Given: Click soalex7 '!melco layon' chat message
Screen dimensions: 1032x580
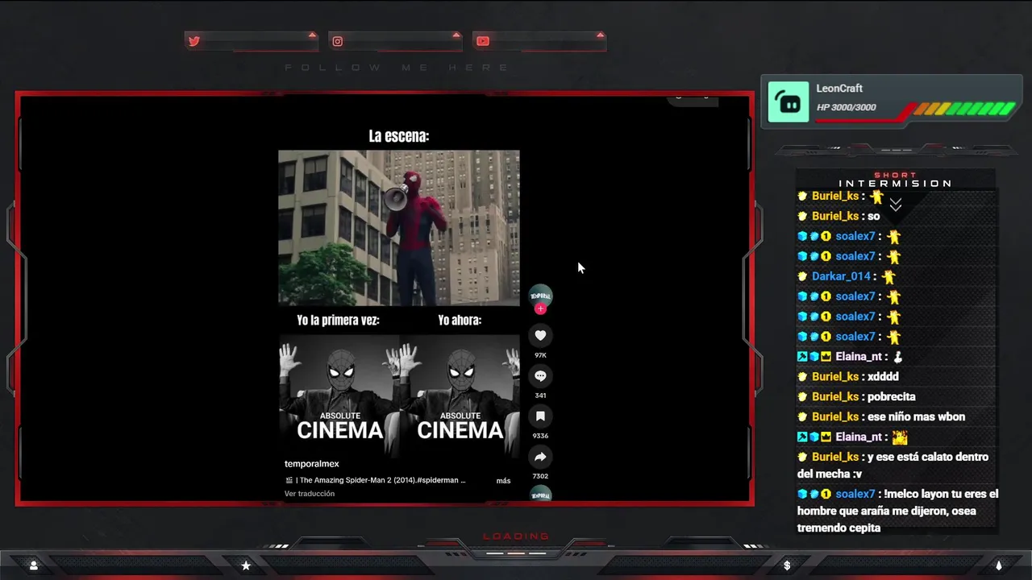Looking at the screenshot, I should pyautogui.click(x=897, y=511).
